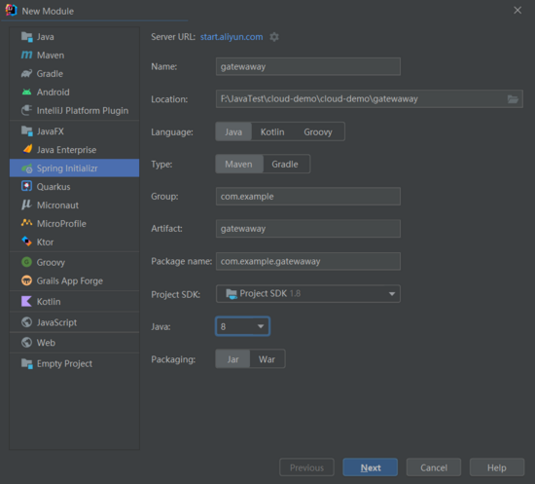Click the Maven 'm' icon
The height and width of the screenshot is (484, 535).
coord(26,55)
